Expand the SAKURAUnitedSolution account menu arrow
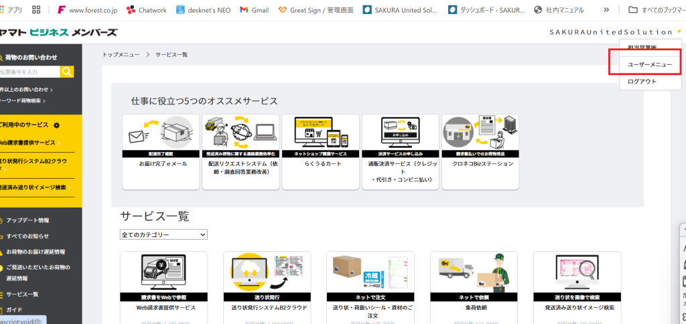The width and height of the screenshot is (686, 324). (679, 31)
